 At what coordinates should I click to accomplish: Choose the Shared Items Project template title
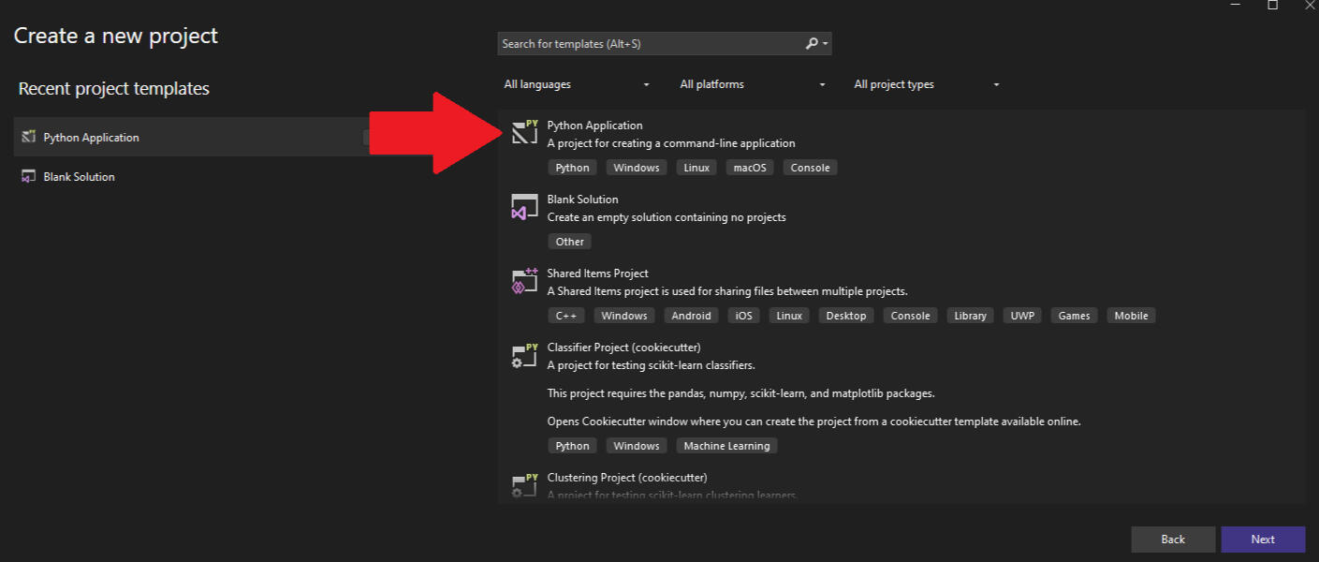[597, 274]
